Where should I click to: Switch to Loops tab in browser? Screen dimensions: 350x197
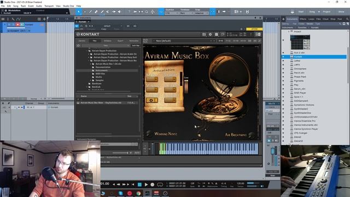pyautogui.click(x=311, y=19)
